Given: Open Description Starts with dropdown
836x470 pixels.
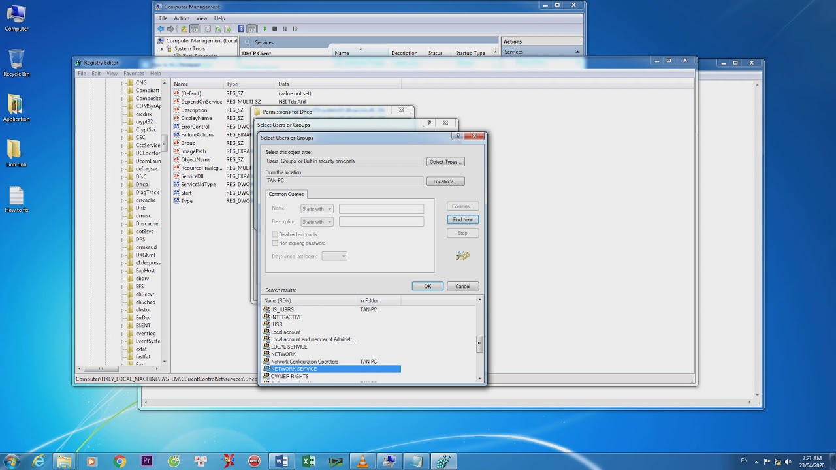Looking at the screenshot, I should point(317,222).
